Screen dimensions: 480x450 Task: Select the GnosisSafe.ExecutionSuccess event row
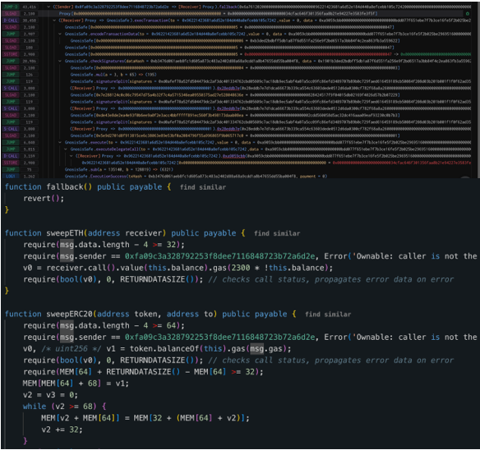click(x=196, y=177)
